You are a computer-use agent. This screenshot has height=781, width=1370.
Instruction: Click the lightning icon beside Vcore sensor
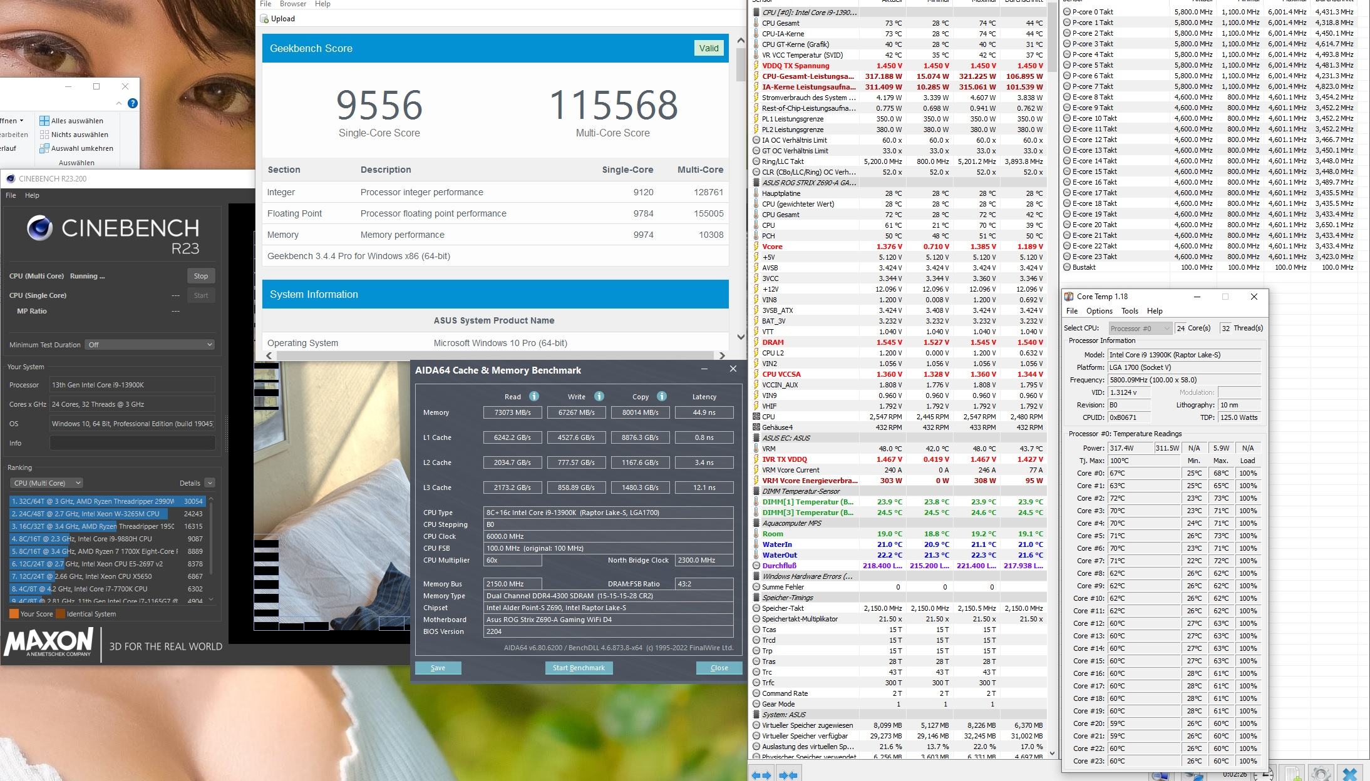756,247
